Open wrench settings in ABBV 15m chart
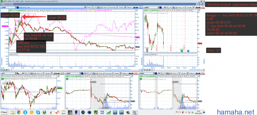 164,73
